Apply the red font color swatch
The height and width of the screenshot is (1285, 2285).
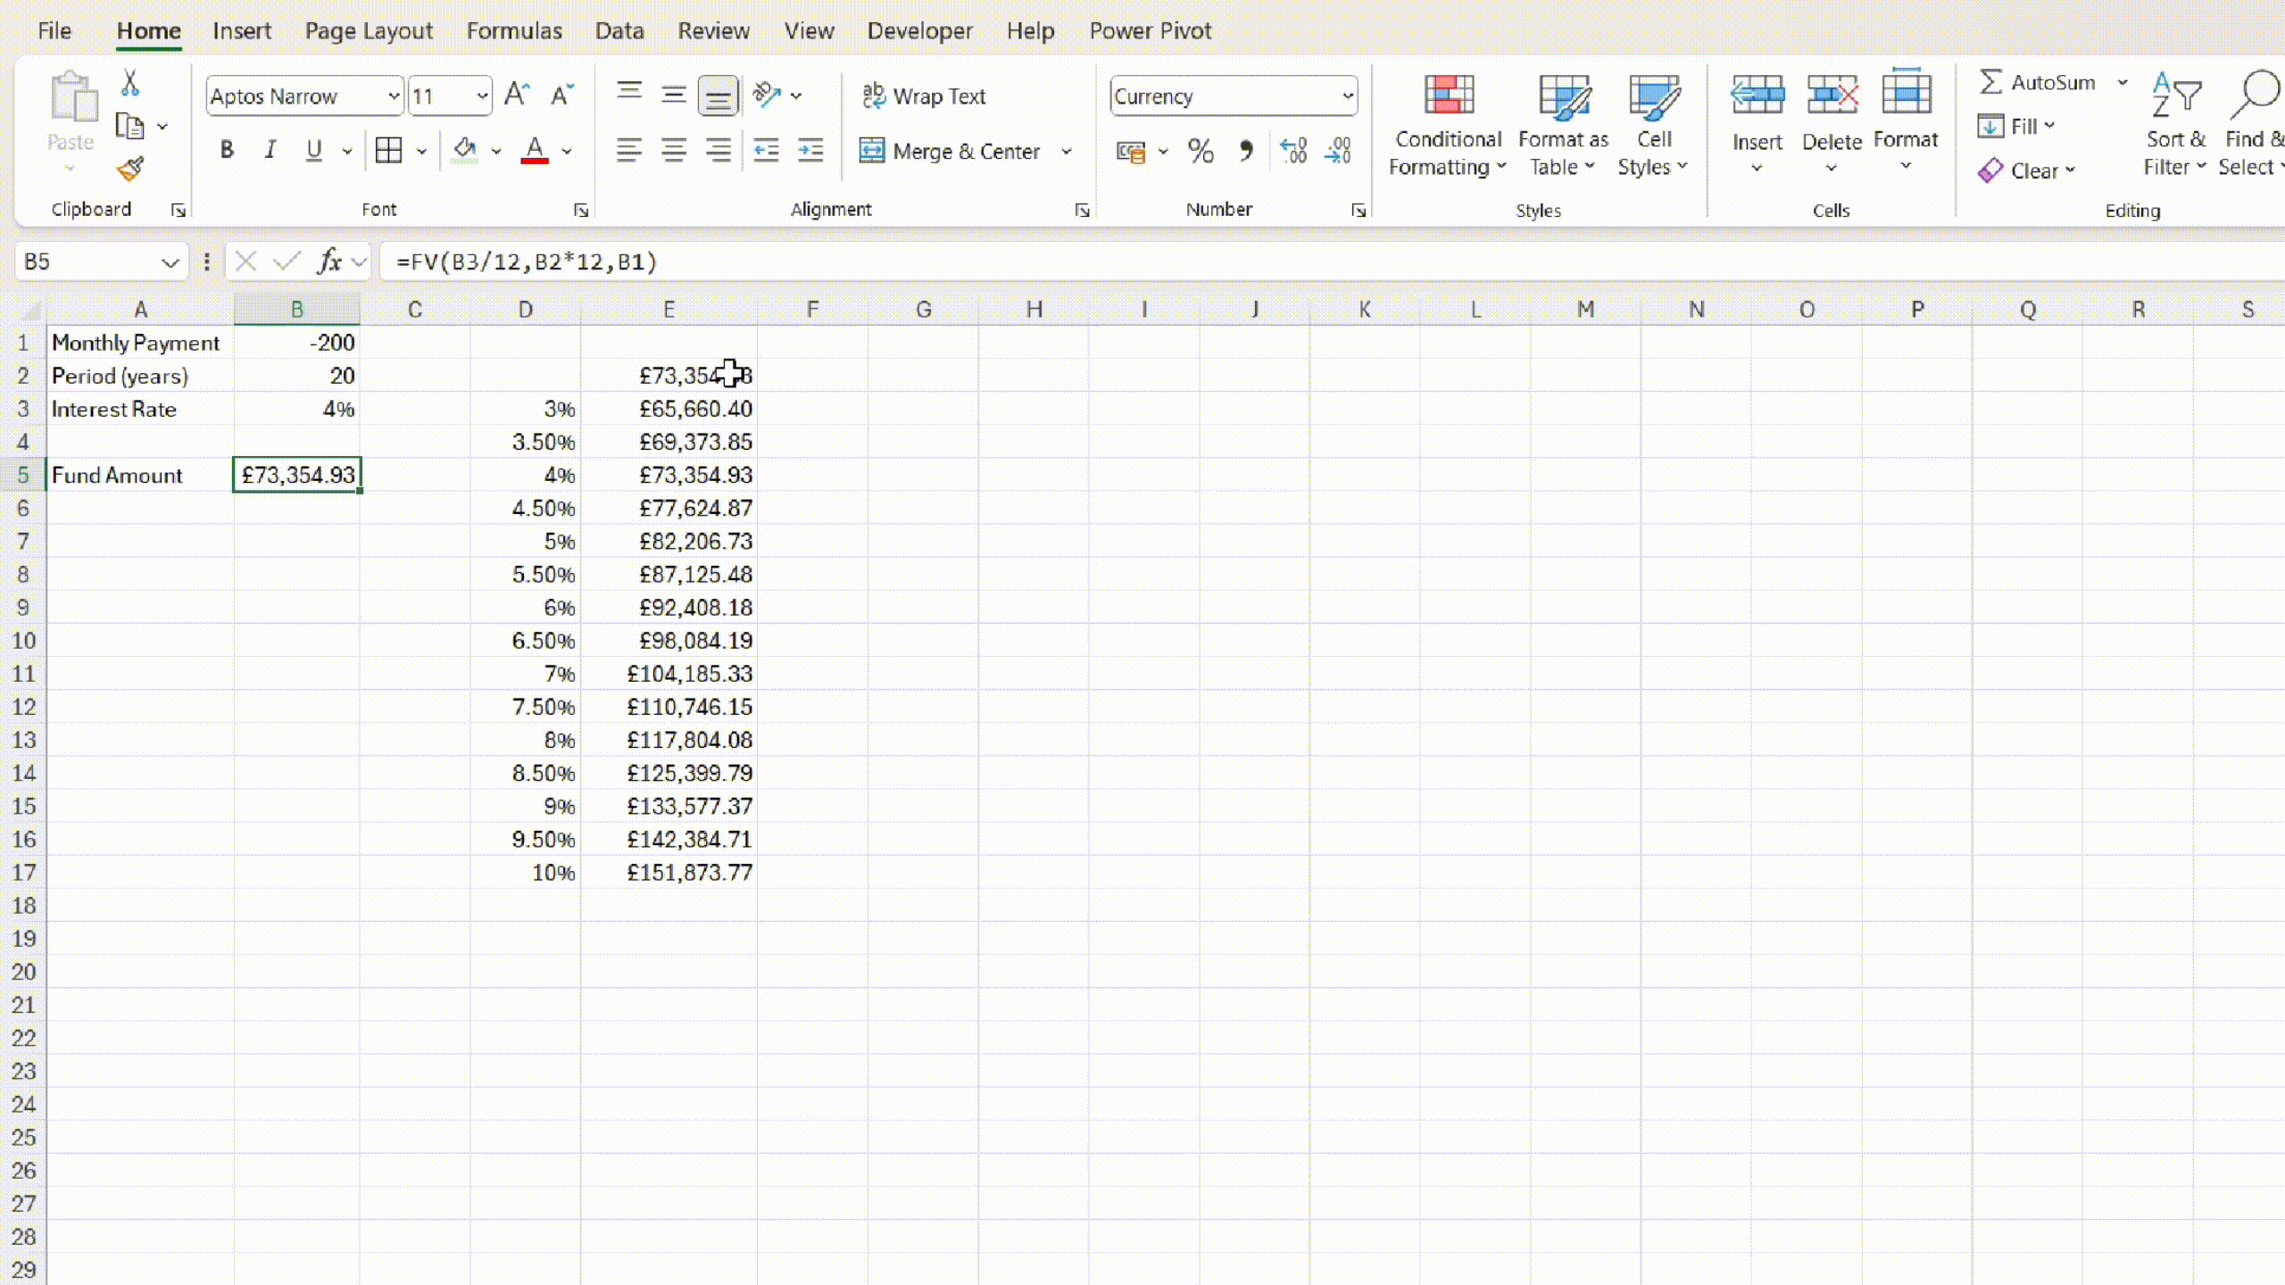(x=534, y=151)
